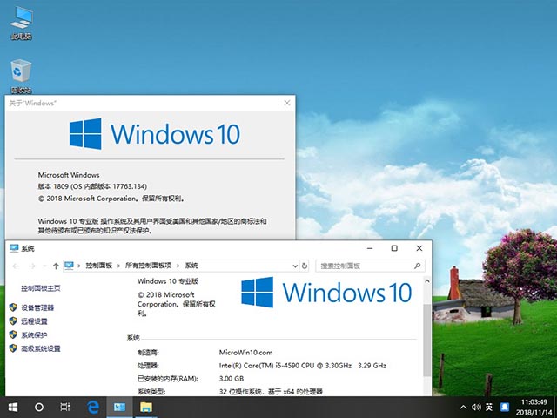This screenshot has height=418, width=557.
Task: Select 系统 breadcrumb in address bar
Action: [191, 266]
